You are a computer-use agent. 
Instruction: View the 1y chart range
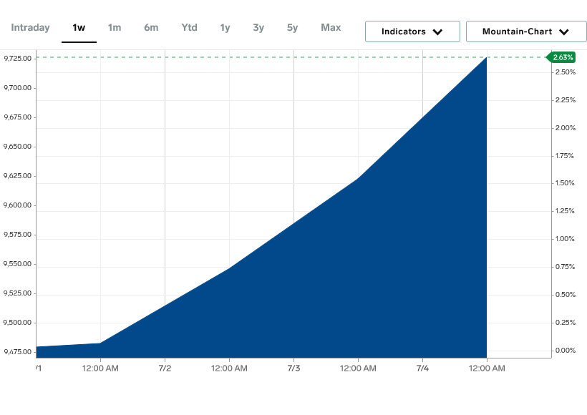(225, 28)
